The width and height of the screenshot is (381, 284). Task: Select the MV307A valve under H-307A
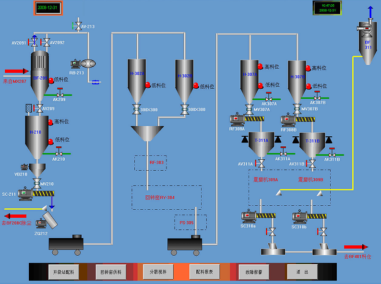tap(249, 109)
